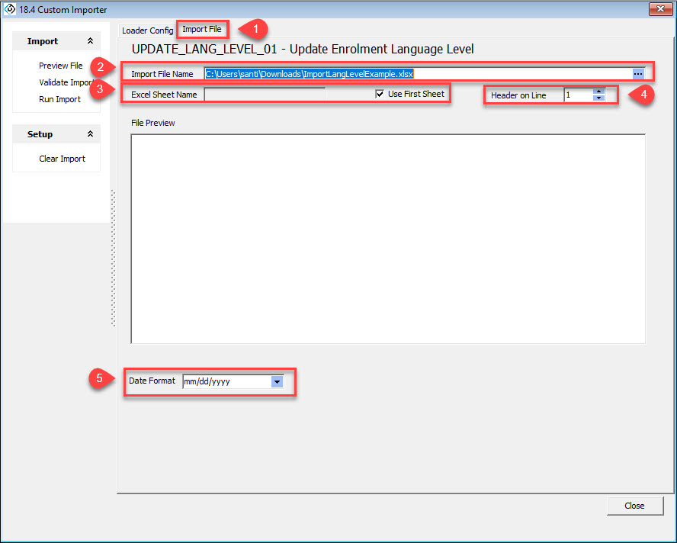Click Clear Import under Setup
The height and width of the screenshot is (543, 677).
click(62, 159)
